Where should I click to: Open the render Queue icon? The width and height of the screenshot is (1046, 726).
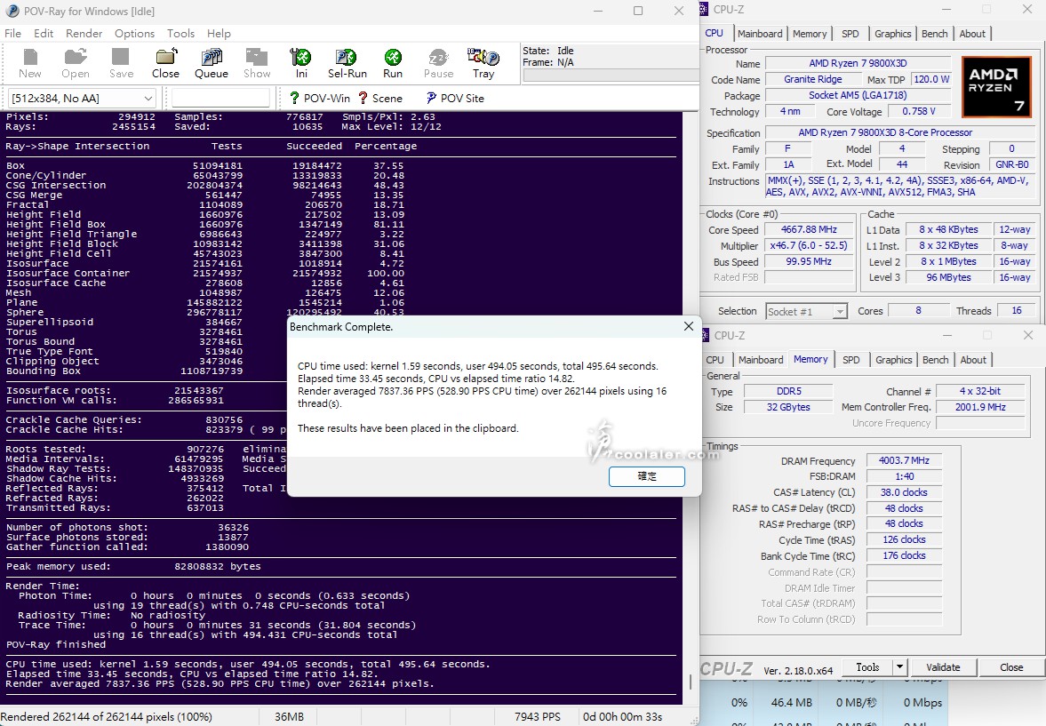click(x=211, y=63)
